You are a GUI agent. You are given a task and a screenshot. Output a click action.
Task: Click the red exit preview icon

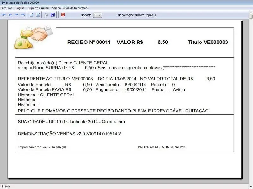pyautogui.click(x=63, y=14)
